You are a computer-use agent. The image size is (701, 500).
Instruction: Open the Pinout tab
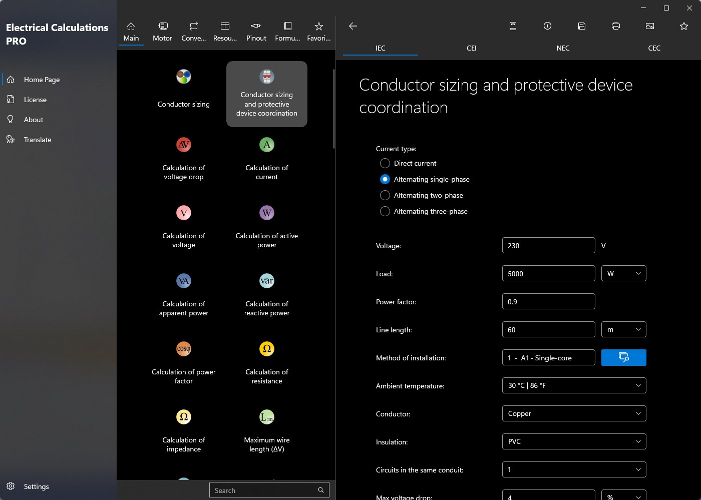256,32
